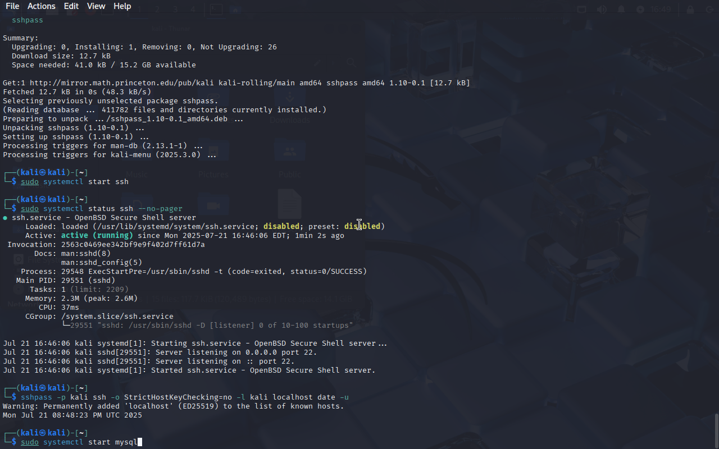Click 'Processing triggers for man-db' line

coord(103,146)
